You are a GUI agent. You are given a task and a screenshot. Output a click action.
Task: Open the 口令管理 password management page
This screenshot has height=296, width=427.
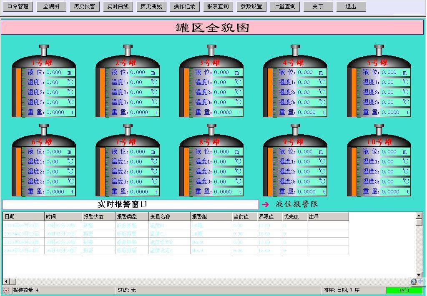coord(18,7)
